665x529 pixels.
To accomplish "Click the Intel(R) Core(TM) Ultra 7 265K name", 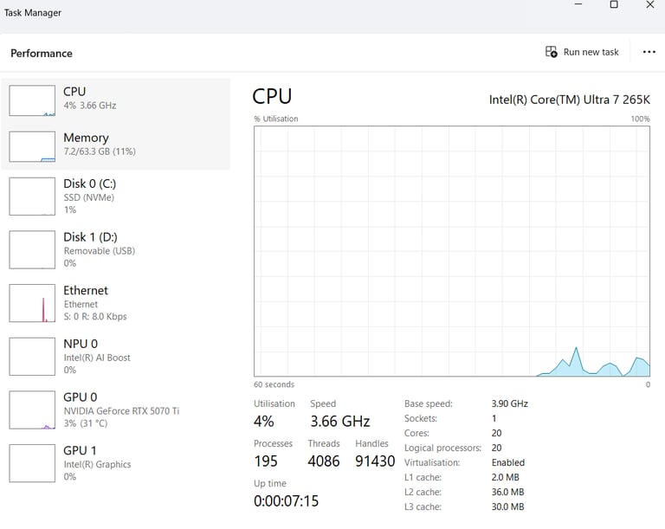I will tap(569, 100).
